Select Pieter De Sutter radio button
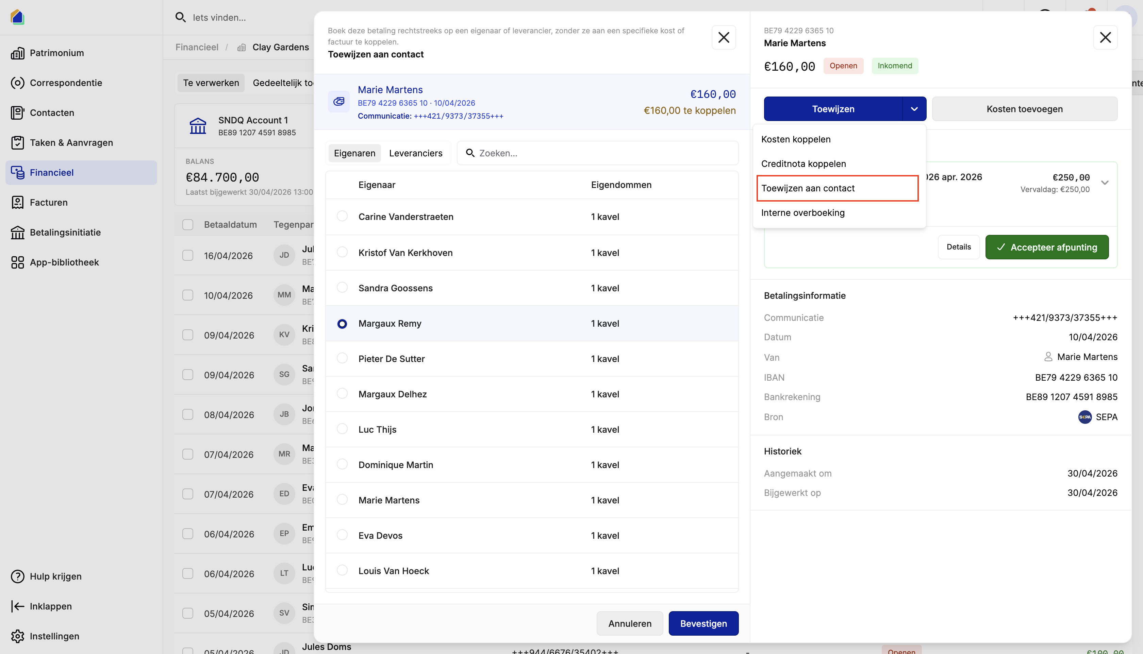1143x654 pixels. pos(342,358)
